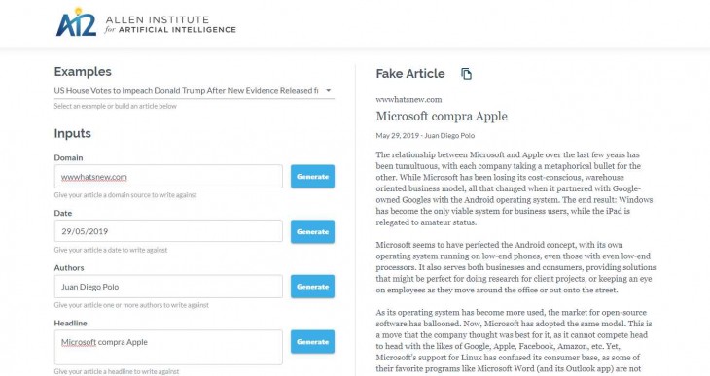Click the 'Select an example or build an article below' hint
Screen dimensions: 710x376
(x=115, y=106)
